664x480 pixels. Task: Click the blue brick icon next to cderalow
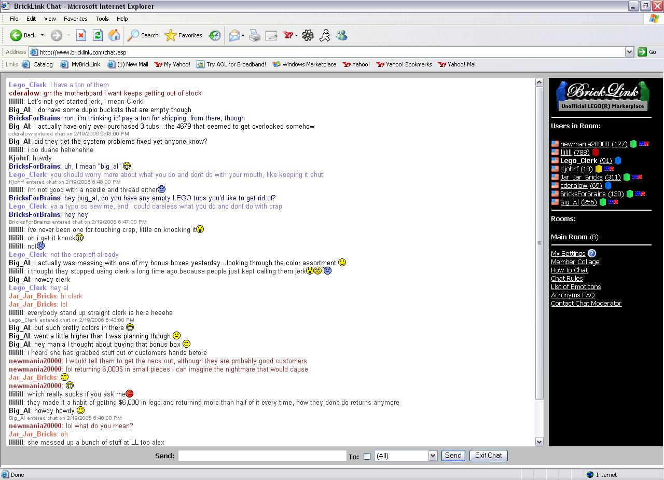607,185
